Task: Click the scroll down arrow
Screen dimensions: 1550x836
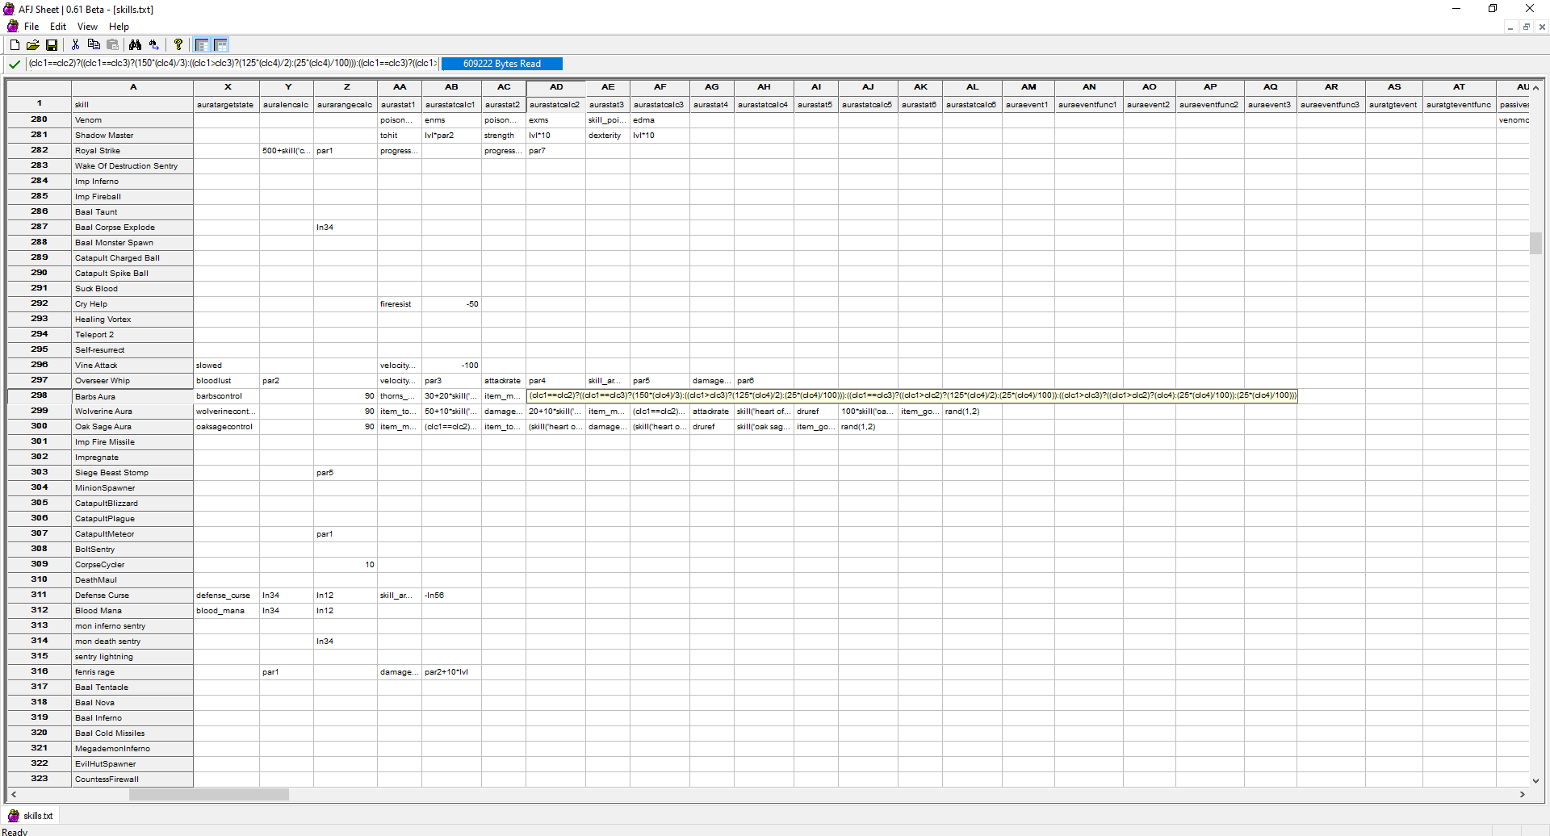Action: click(x=1535, y=780)
